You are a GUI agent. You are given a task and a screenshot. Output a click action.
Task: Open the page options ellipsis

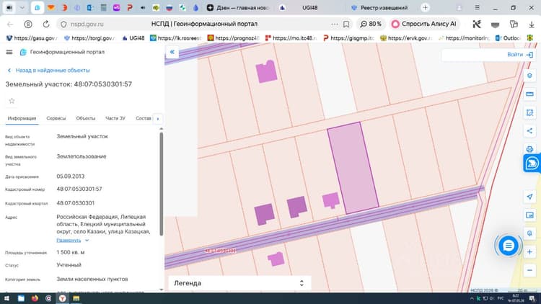(x=334, y=24)
